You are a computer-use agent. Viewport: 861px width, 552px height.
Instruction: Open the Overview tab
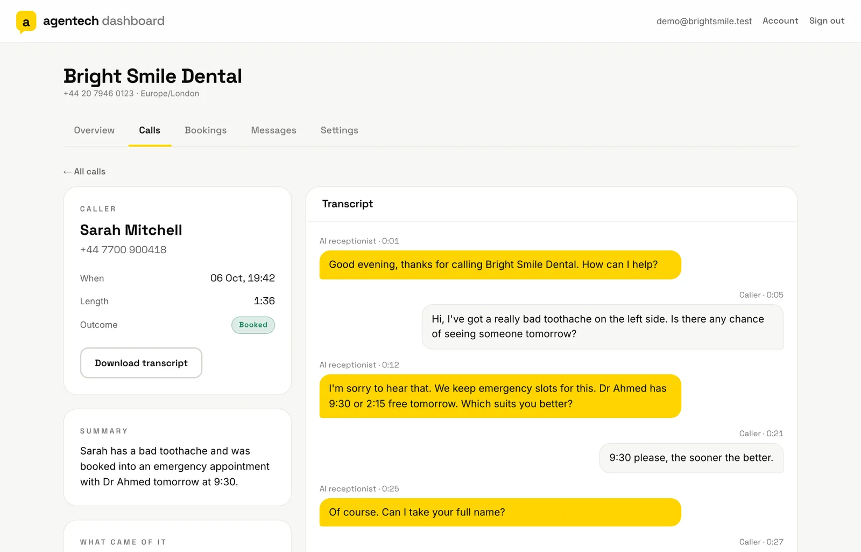(x=94, y=130)
